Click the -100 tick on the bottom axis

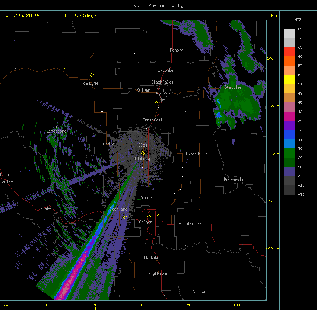tap(46, 305)
